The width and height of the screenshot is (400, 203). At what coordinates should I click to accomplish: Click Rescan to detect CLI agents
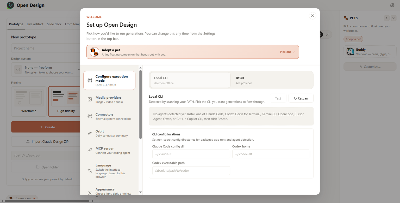(x=301, y=98)
